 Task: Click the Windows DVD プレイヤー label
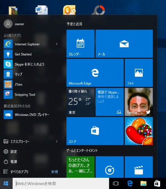point(32,115)
